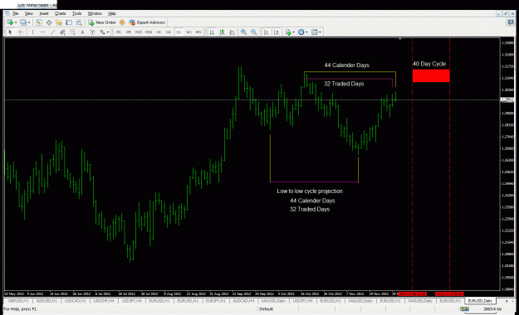Open the Strategy Tester panel

tap(79, 22)
